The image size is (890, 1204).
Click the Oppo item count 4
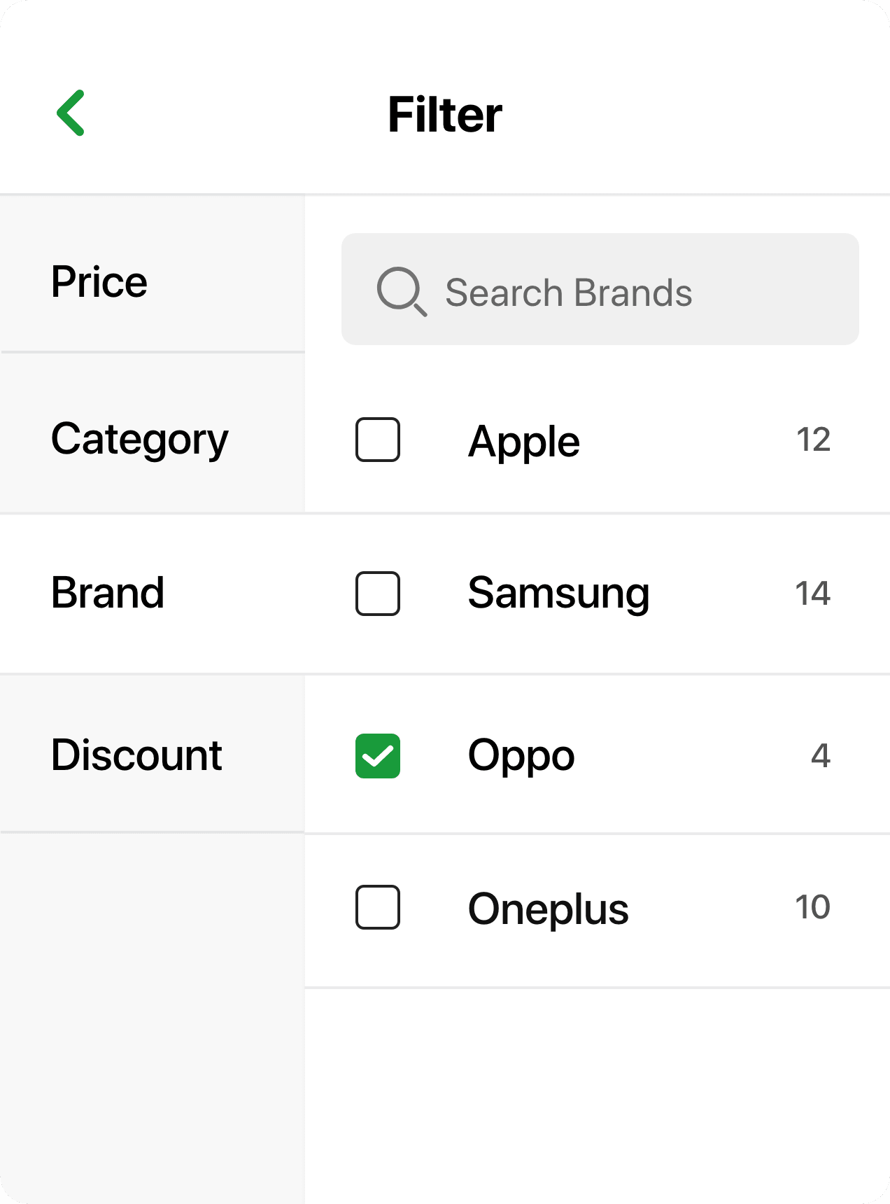pyautogui.click(x=820, y=755)
